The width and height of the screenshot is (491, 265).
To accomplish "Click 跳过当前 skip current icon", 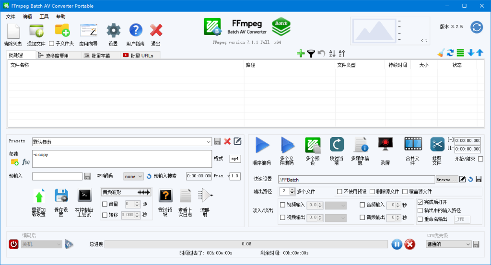I will [337, 145].
